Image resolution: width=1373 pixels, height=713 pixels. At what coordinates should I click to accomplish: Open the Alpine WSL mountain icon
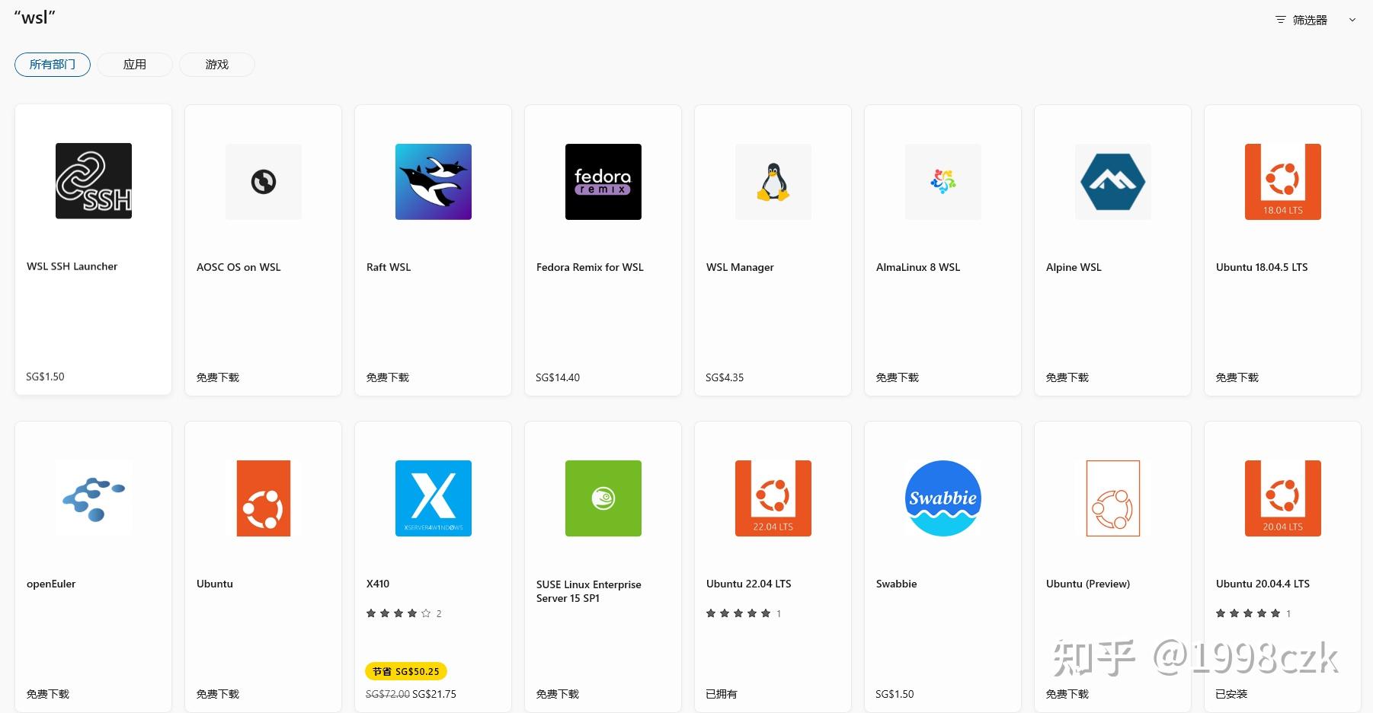[x=1112, y=182]
